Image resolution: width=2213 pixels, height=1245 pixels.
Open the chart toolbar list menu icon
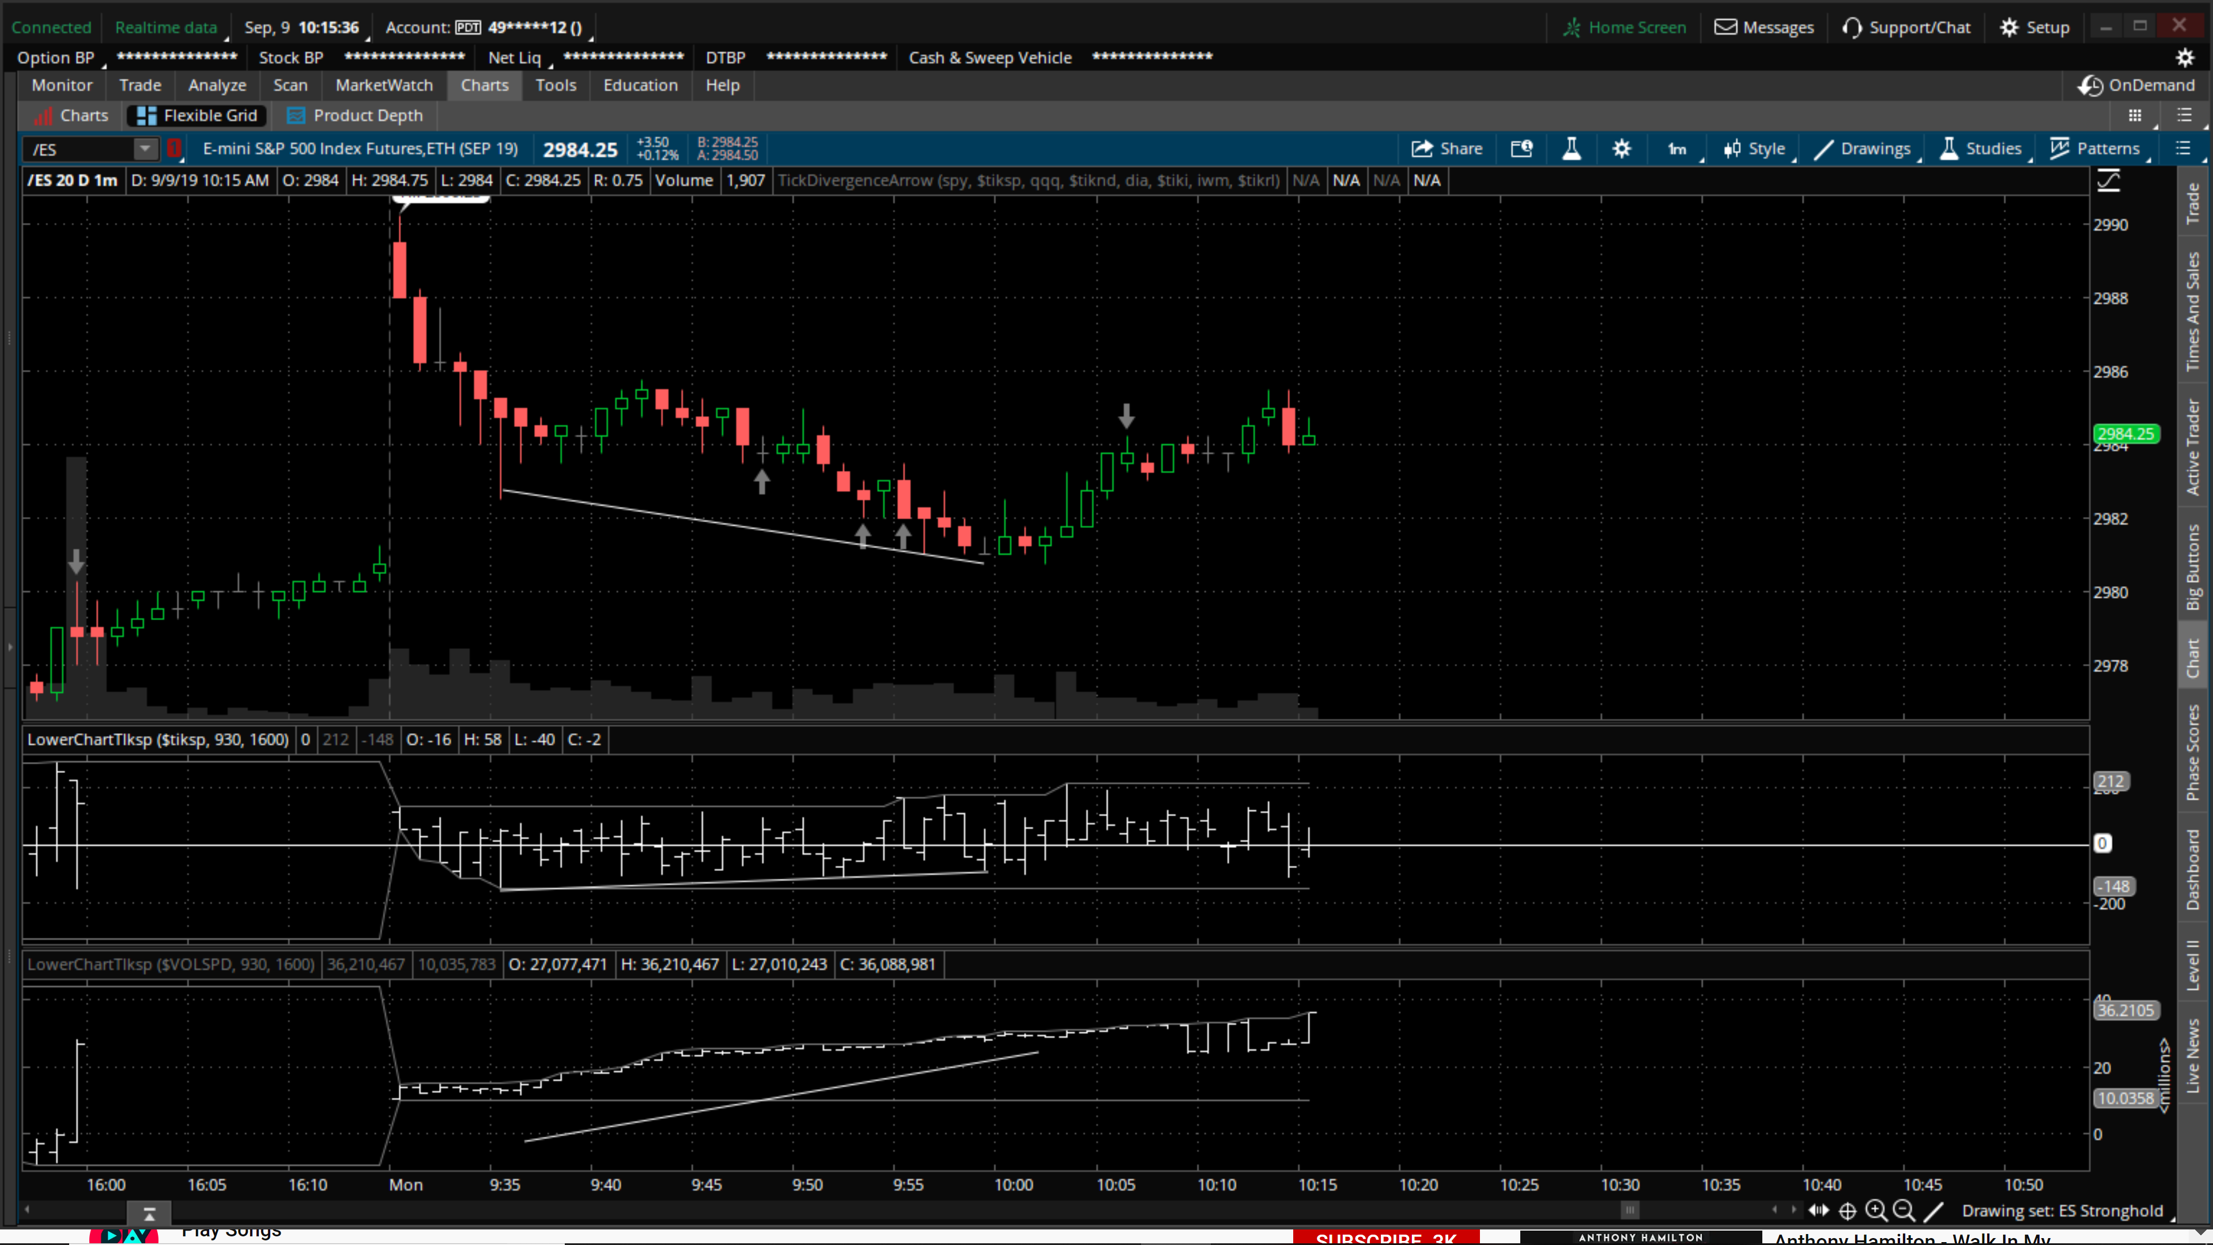pyautogui.click(x=2183, y=149)
